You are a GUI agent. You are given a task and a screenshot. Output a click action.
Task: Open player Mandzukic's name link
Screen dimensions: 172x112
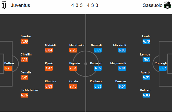click(x=77, y=45)
